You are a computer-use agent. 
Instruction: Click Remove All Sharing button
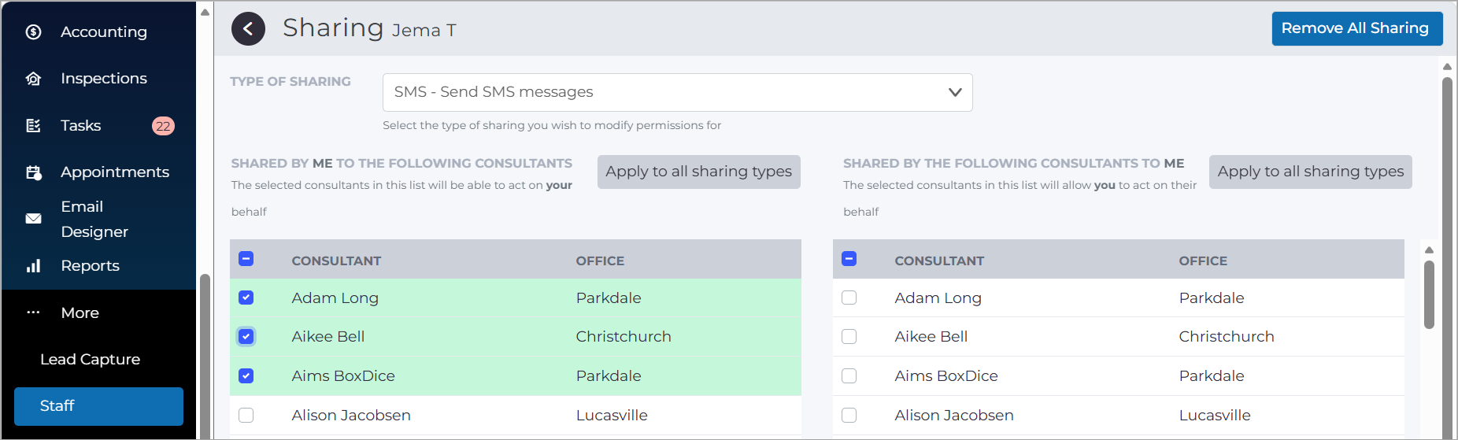(1357, 28)
